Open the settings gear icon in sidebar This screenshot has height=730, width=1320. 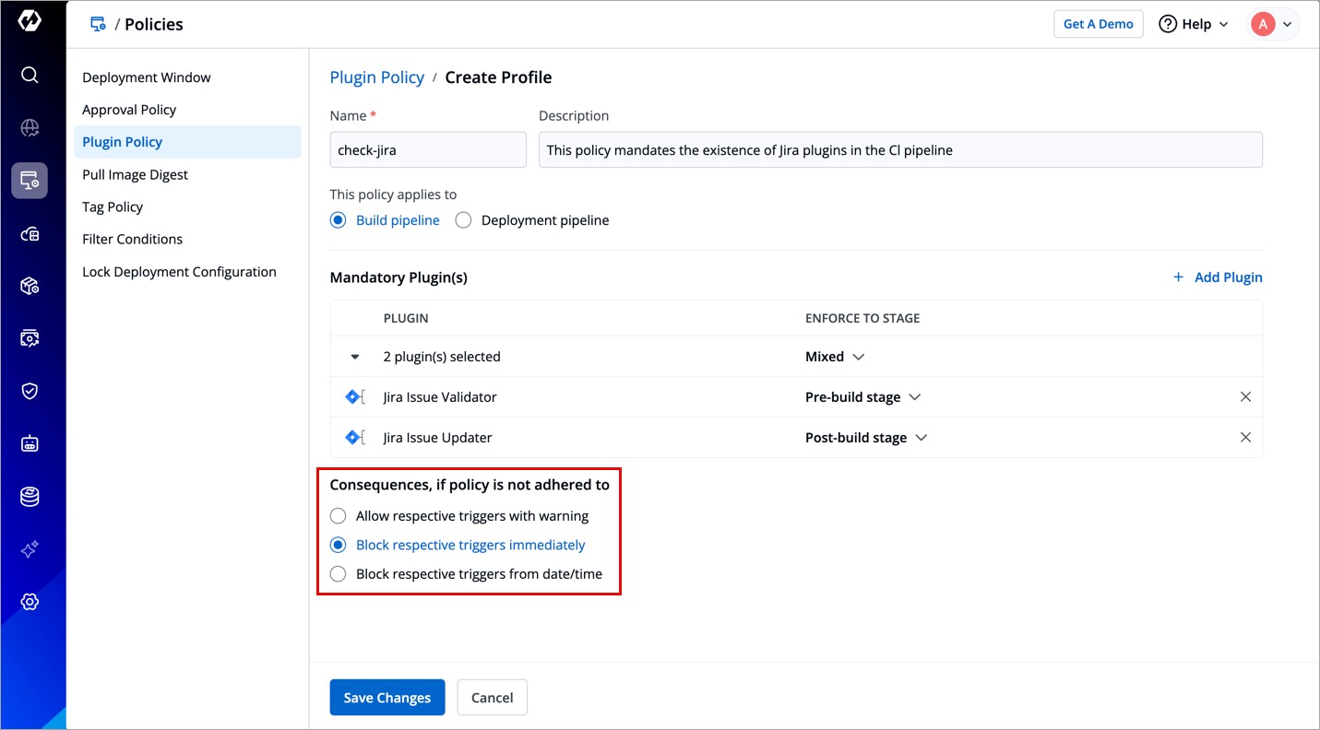pyautogui.click(x=30, y=602)
